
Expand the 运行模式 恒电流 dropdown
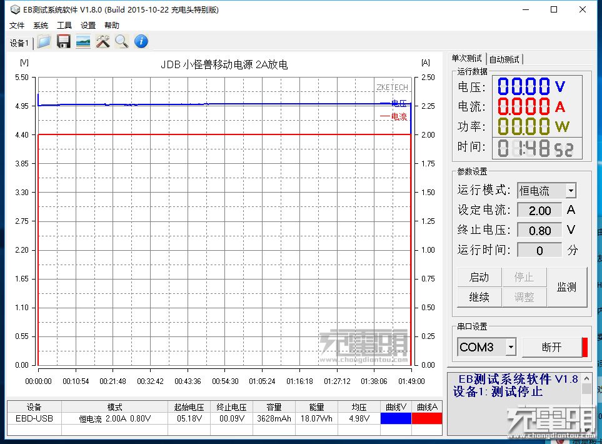571,191
